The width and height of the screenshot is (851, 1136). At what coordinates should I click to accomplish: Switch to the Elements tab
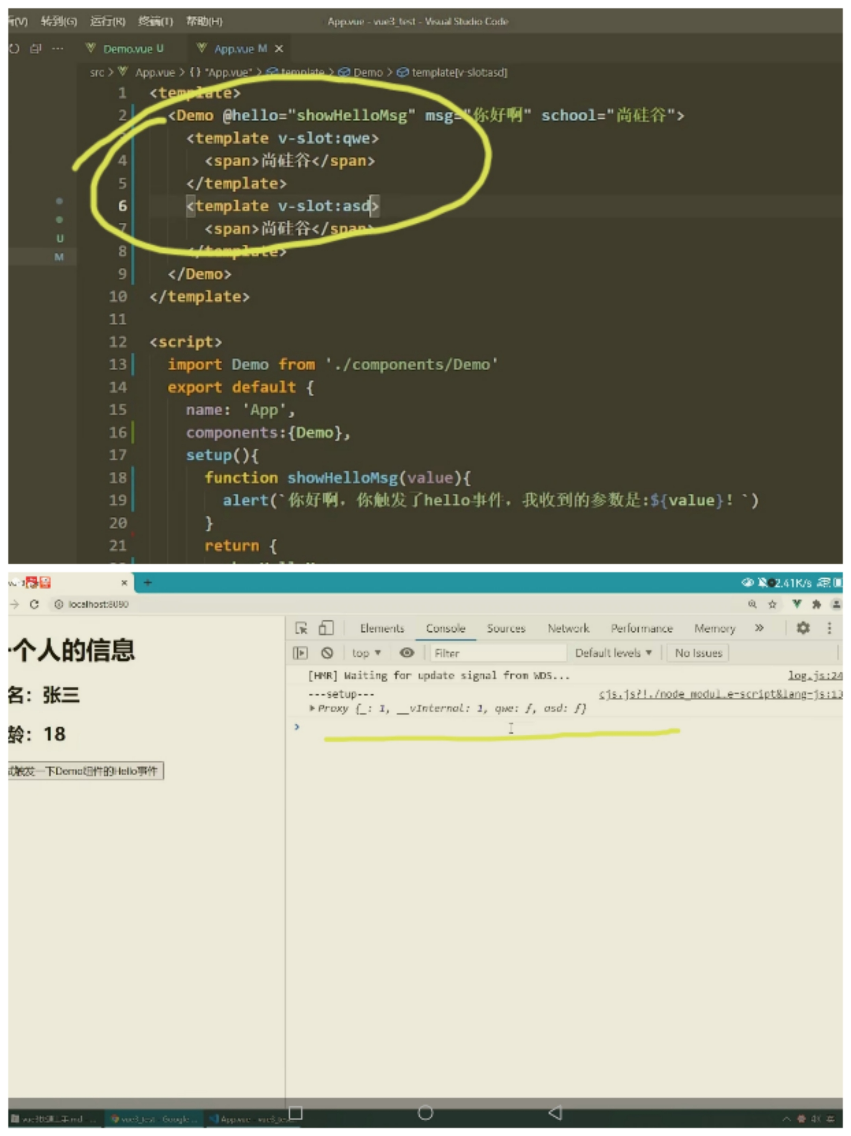382,628
